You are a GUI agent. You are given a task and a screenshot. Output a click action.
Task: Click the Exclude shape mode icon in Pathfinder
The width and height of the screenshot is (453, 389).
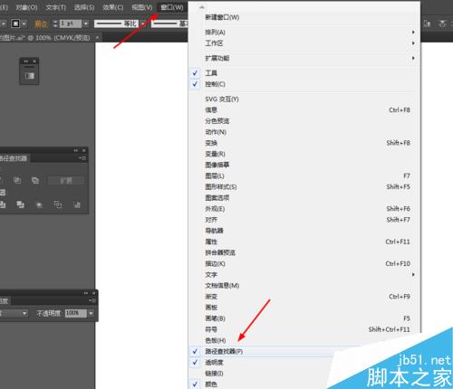click(35, 180)
